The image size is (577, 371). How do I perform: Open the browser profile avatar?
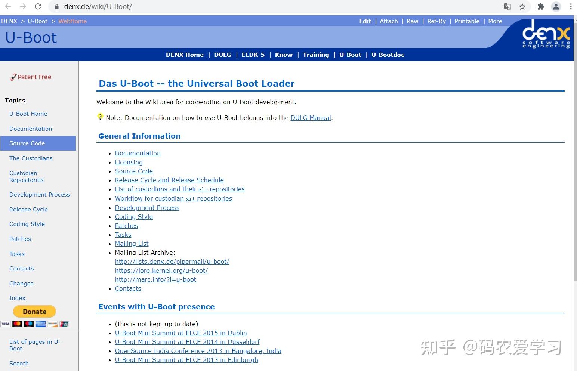coord(556,6)
